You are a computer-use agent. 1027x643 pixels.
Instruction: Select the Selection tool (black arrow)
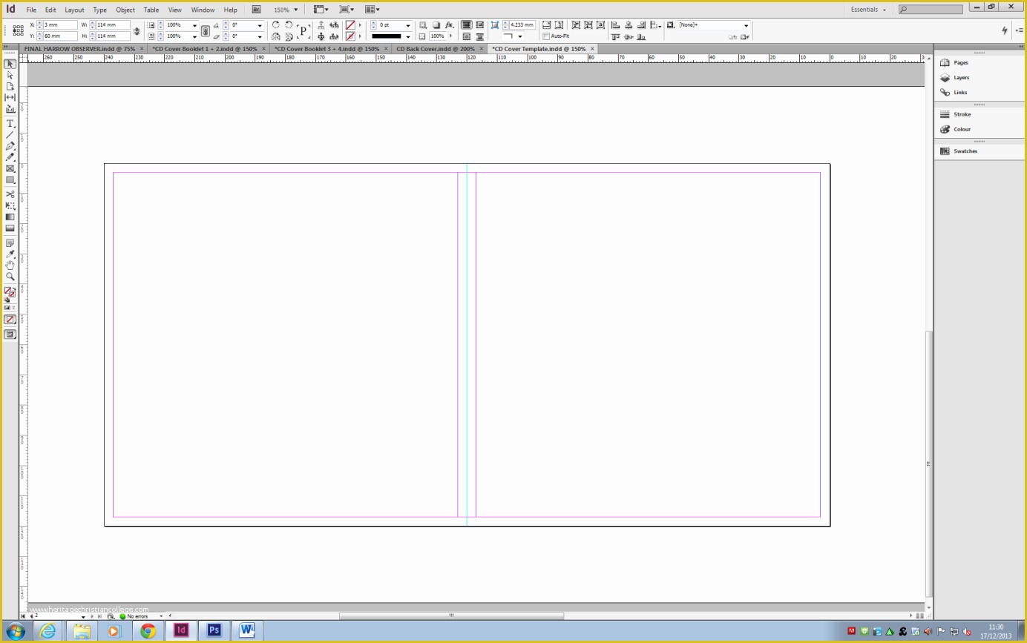point(10,64)
